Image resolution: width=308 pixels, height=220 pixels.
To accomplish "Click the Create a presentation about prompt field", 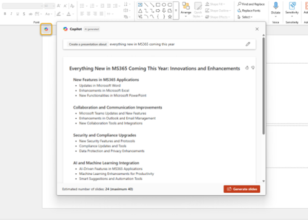I will [x=159, y=44].
